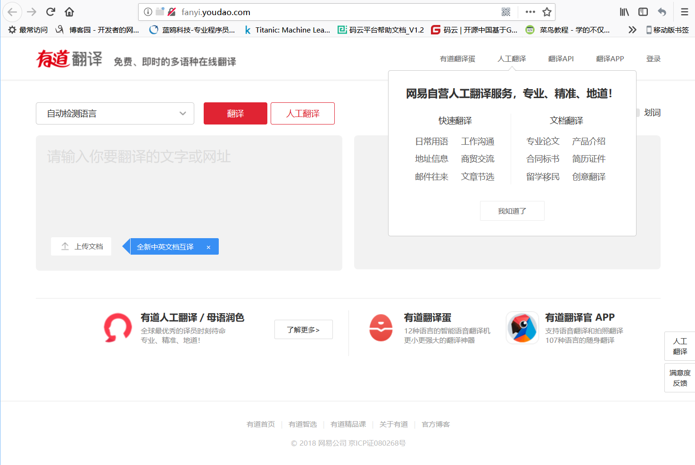The width and height of the screenshot is (695, 465).
Task: Open 人工翻译 in top navigation
Action: [512, 59]
